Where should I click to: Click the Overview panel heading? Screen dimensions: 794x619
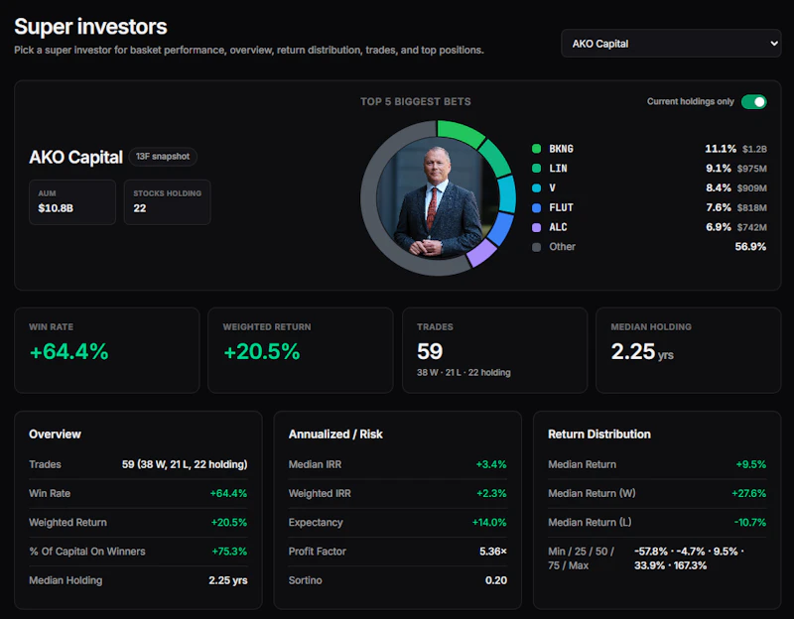click(x=55, y=434)
